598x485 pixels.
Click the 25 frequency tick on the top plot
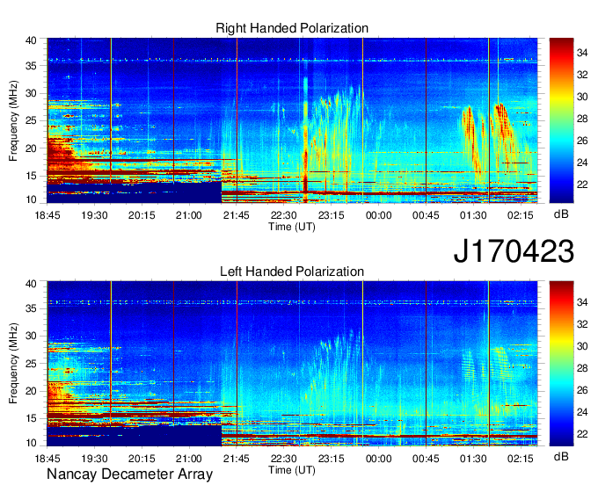(32, 120)
